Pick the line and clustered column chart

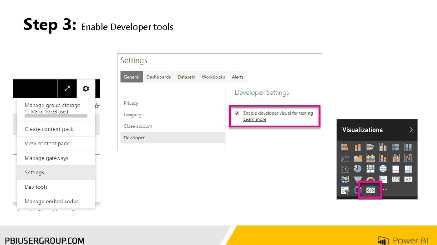396,158
